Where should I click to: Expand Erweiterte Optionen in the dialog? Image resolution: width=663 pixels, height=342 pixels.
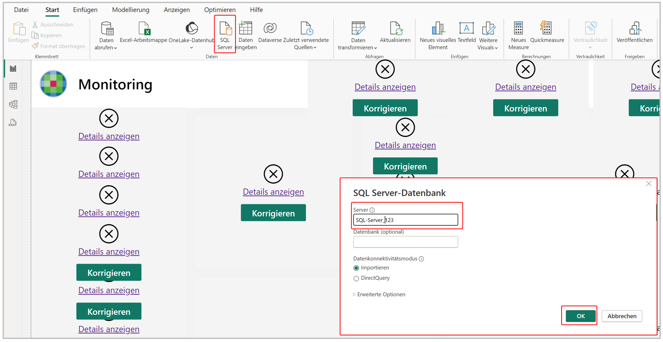pos(379,294)
